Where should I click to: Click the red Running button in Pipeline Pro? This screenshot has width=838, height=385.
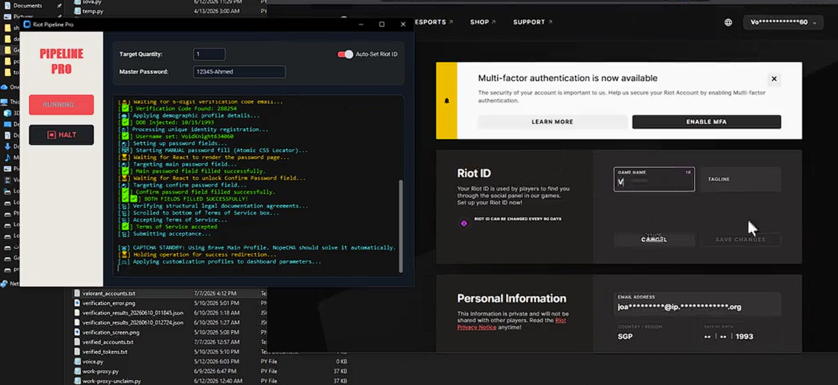[x=61, y=105]
